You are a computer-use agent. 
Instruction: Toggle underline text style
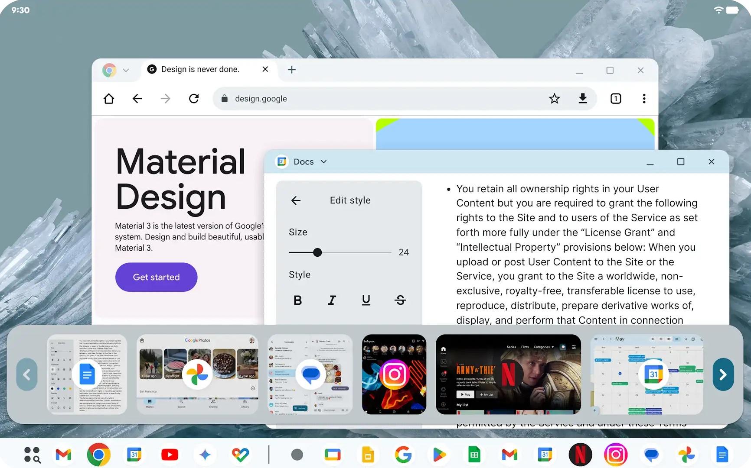[366, 300]
